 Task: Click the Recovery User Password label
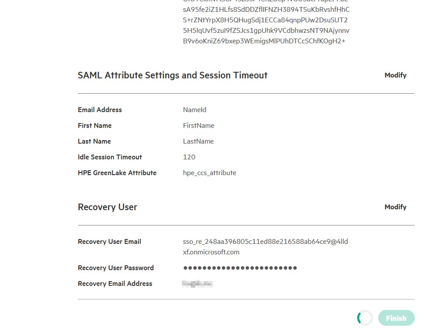(116, 268)
